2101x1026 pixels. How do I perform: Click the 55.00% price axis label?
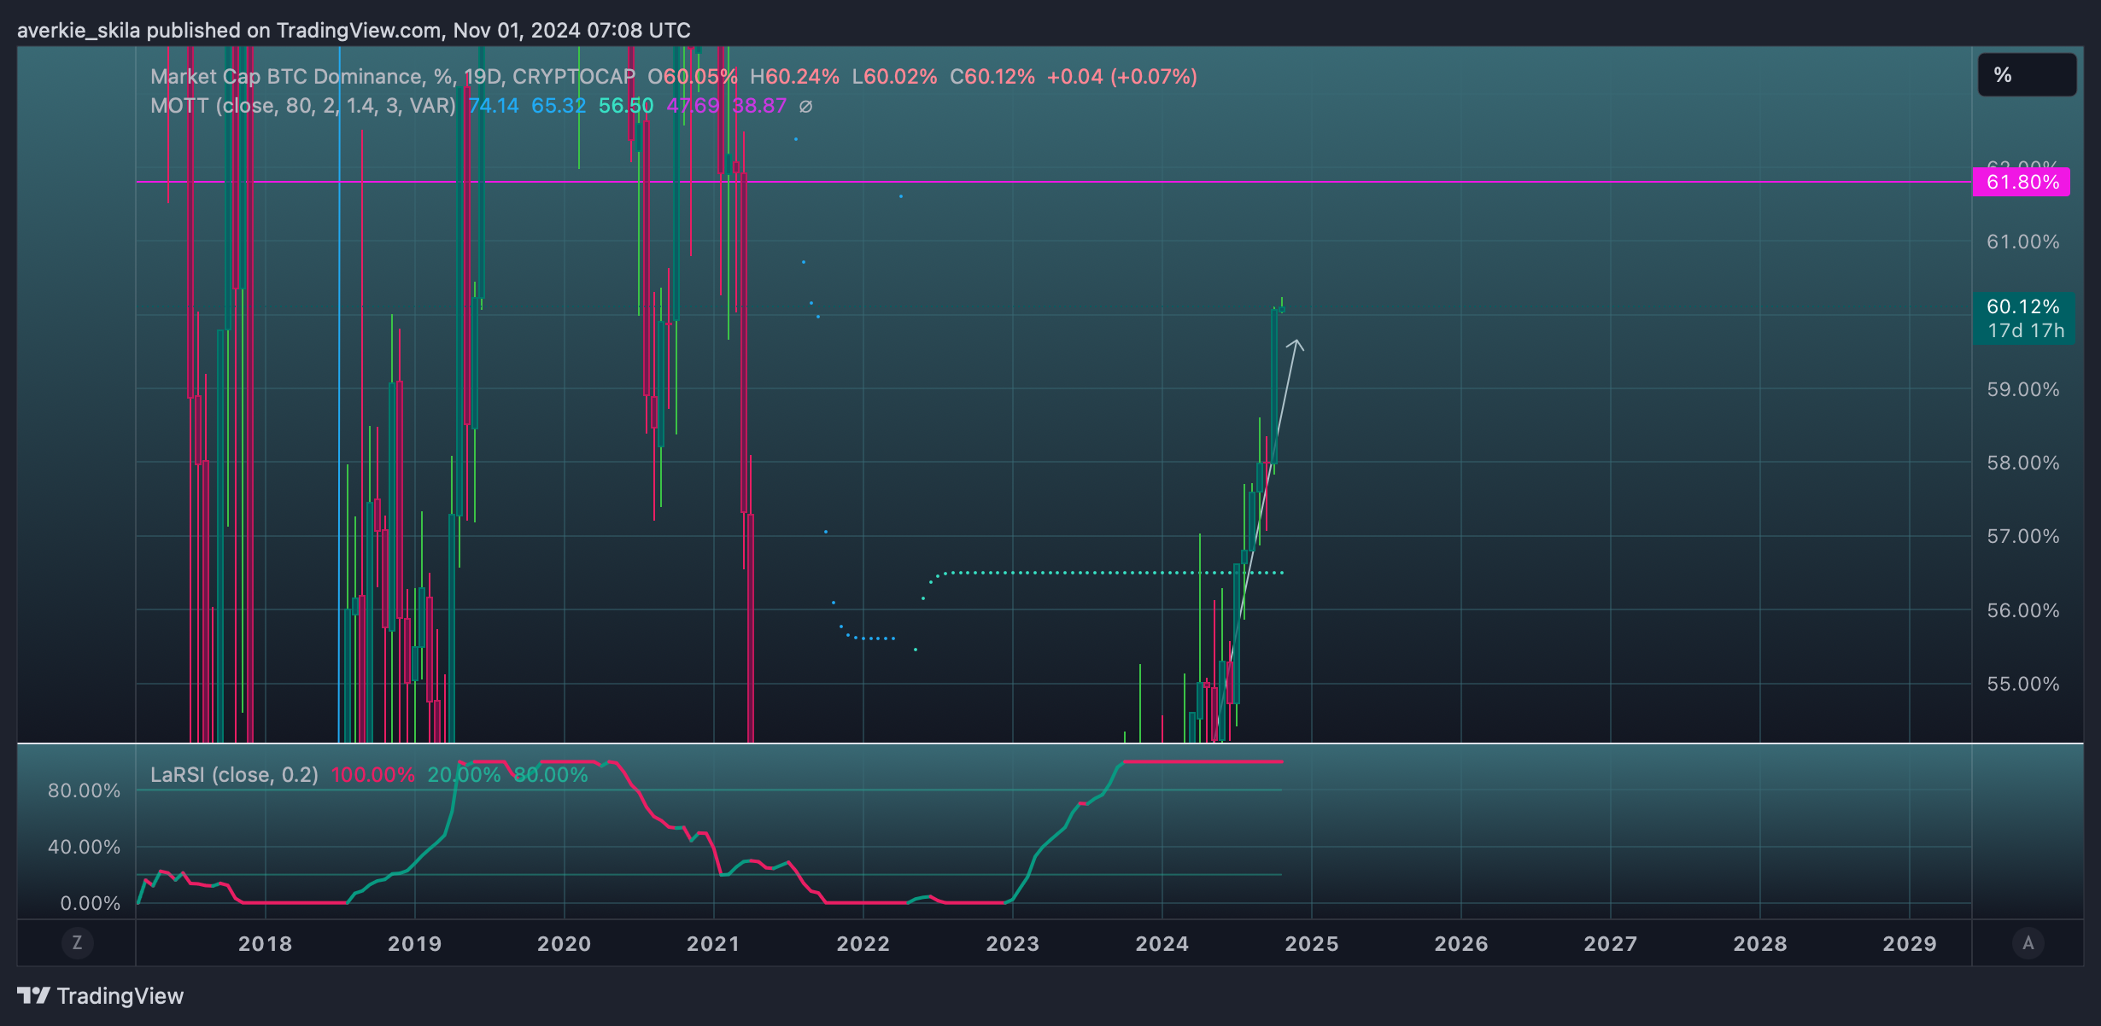pyautogui.click(x=2023, y=684)
